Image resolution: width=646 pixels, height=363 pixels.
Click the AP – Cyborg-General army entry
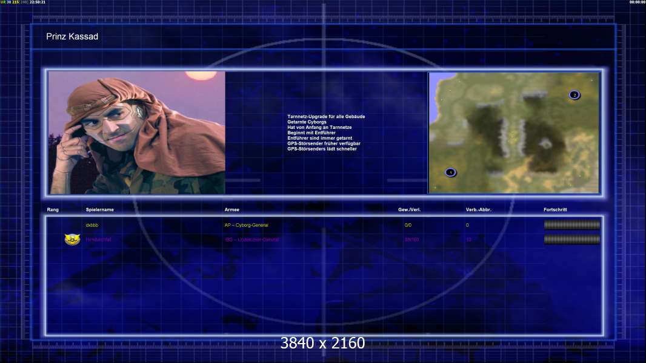tap(247, 225)
